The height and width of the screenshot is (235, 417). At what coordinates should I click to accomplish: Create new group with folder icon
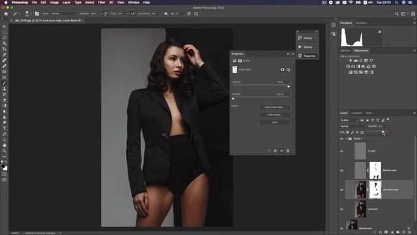click(398, 232)
